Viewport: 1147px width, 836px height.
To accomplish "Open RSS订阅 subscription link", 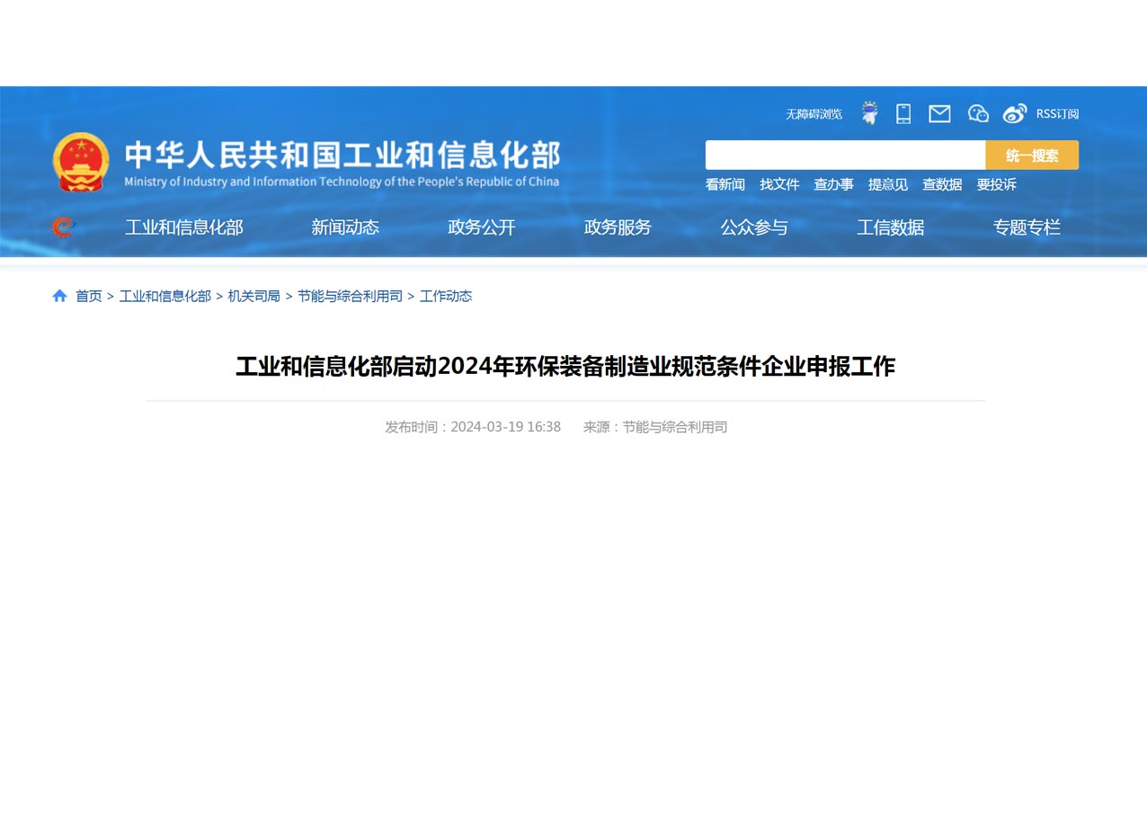I will click(1057, 114).
